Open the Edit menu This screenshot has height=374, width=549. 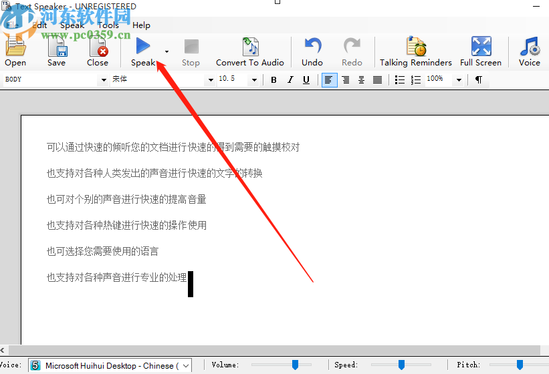point(40,25)
